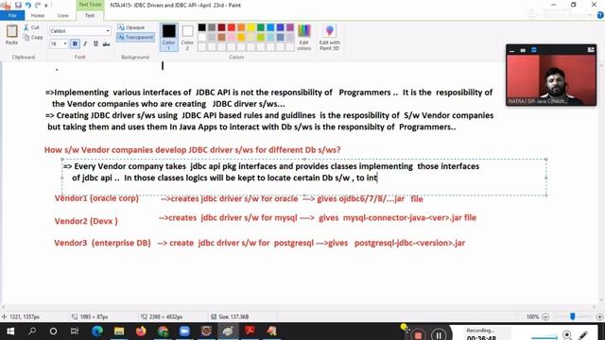Pick the purple color swatch
605x340 pixels.
coord(290,27)
